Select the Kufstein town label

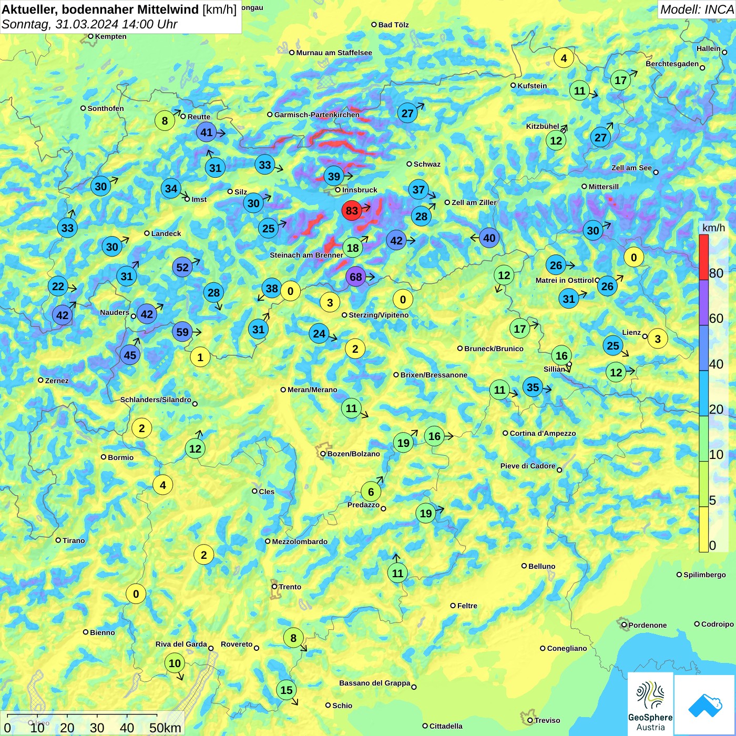click(x=532, y=86)
